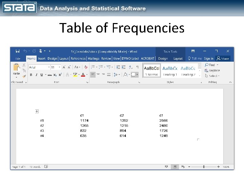Click the Save icon in title bar

coord(18,51)
